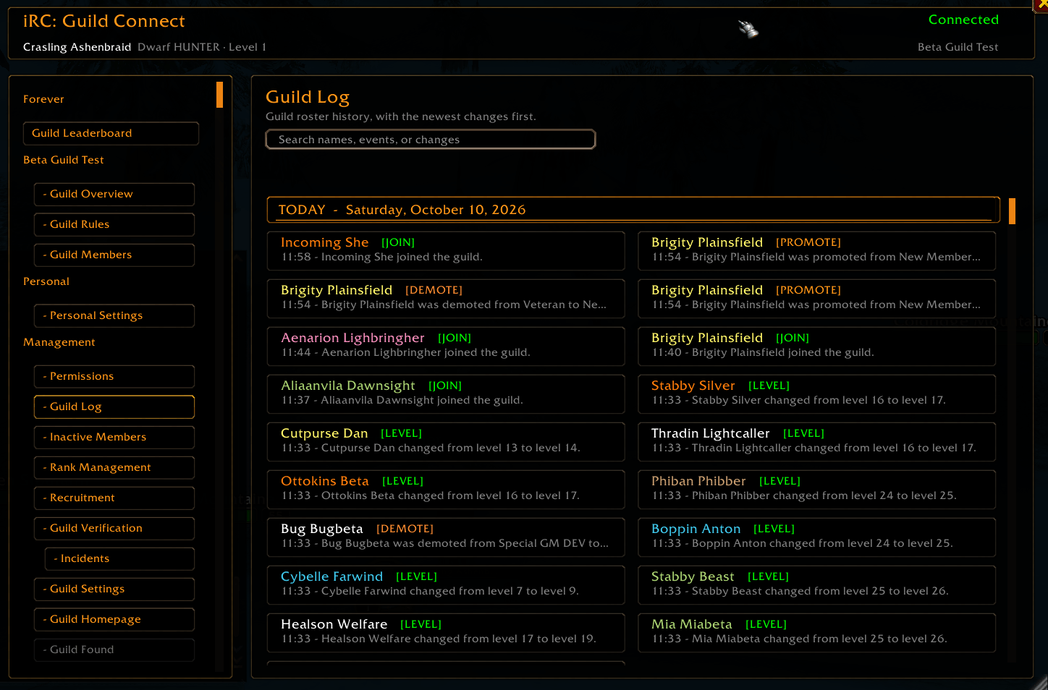Select the Stabby Beast level entry

click(x=816, y=585)
